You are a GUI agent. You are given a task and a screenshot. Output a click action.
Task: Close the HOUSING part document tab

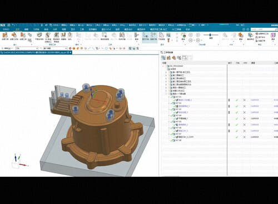coord(71,52)
